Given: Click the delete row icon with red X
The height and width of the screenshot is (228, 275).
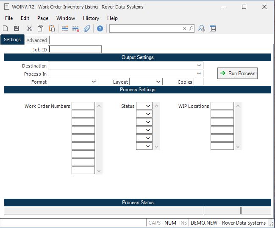Looking at the screenshot, I should (x=76, y=28).
